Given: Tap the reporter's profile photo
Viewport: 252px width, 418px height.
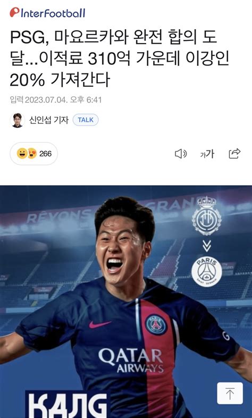Looking at the screenshot, I should (18, 120).
